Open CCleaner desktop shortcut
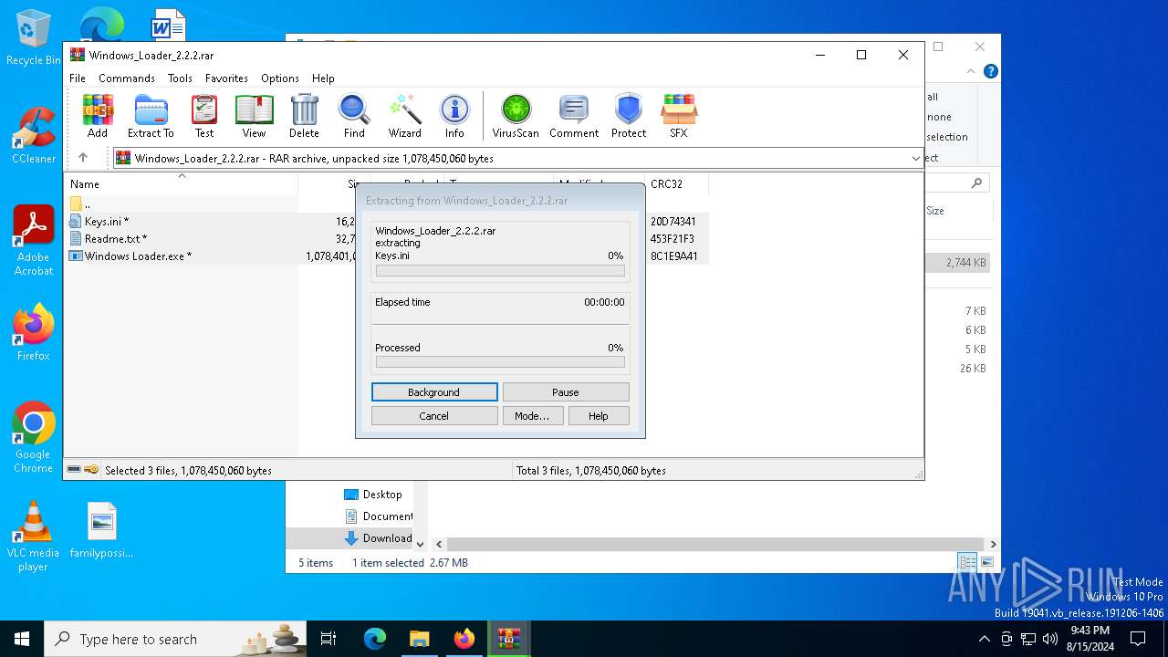Image resolution: width=1168 pixels, height=657 pixels. point(33,135)
